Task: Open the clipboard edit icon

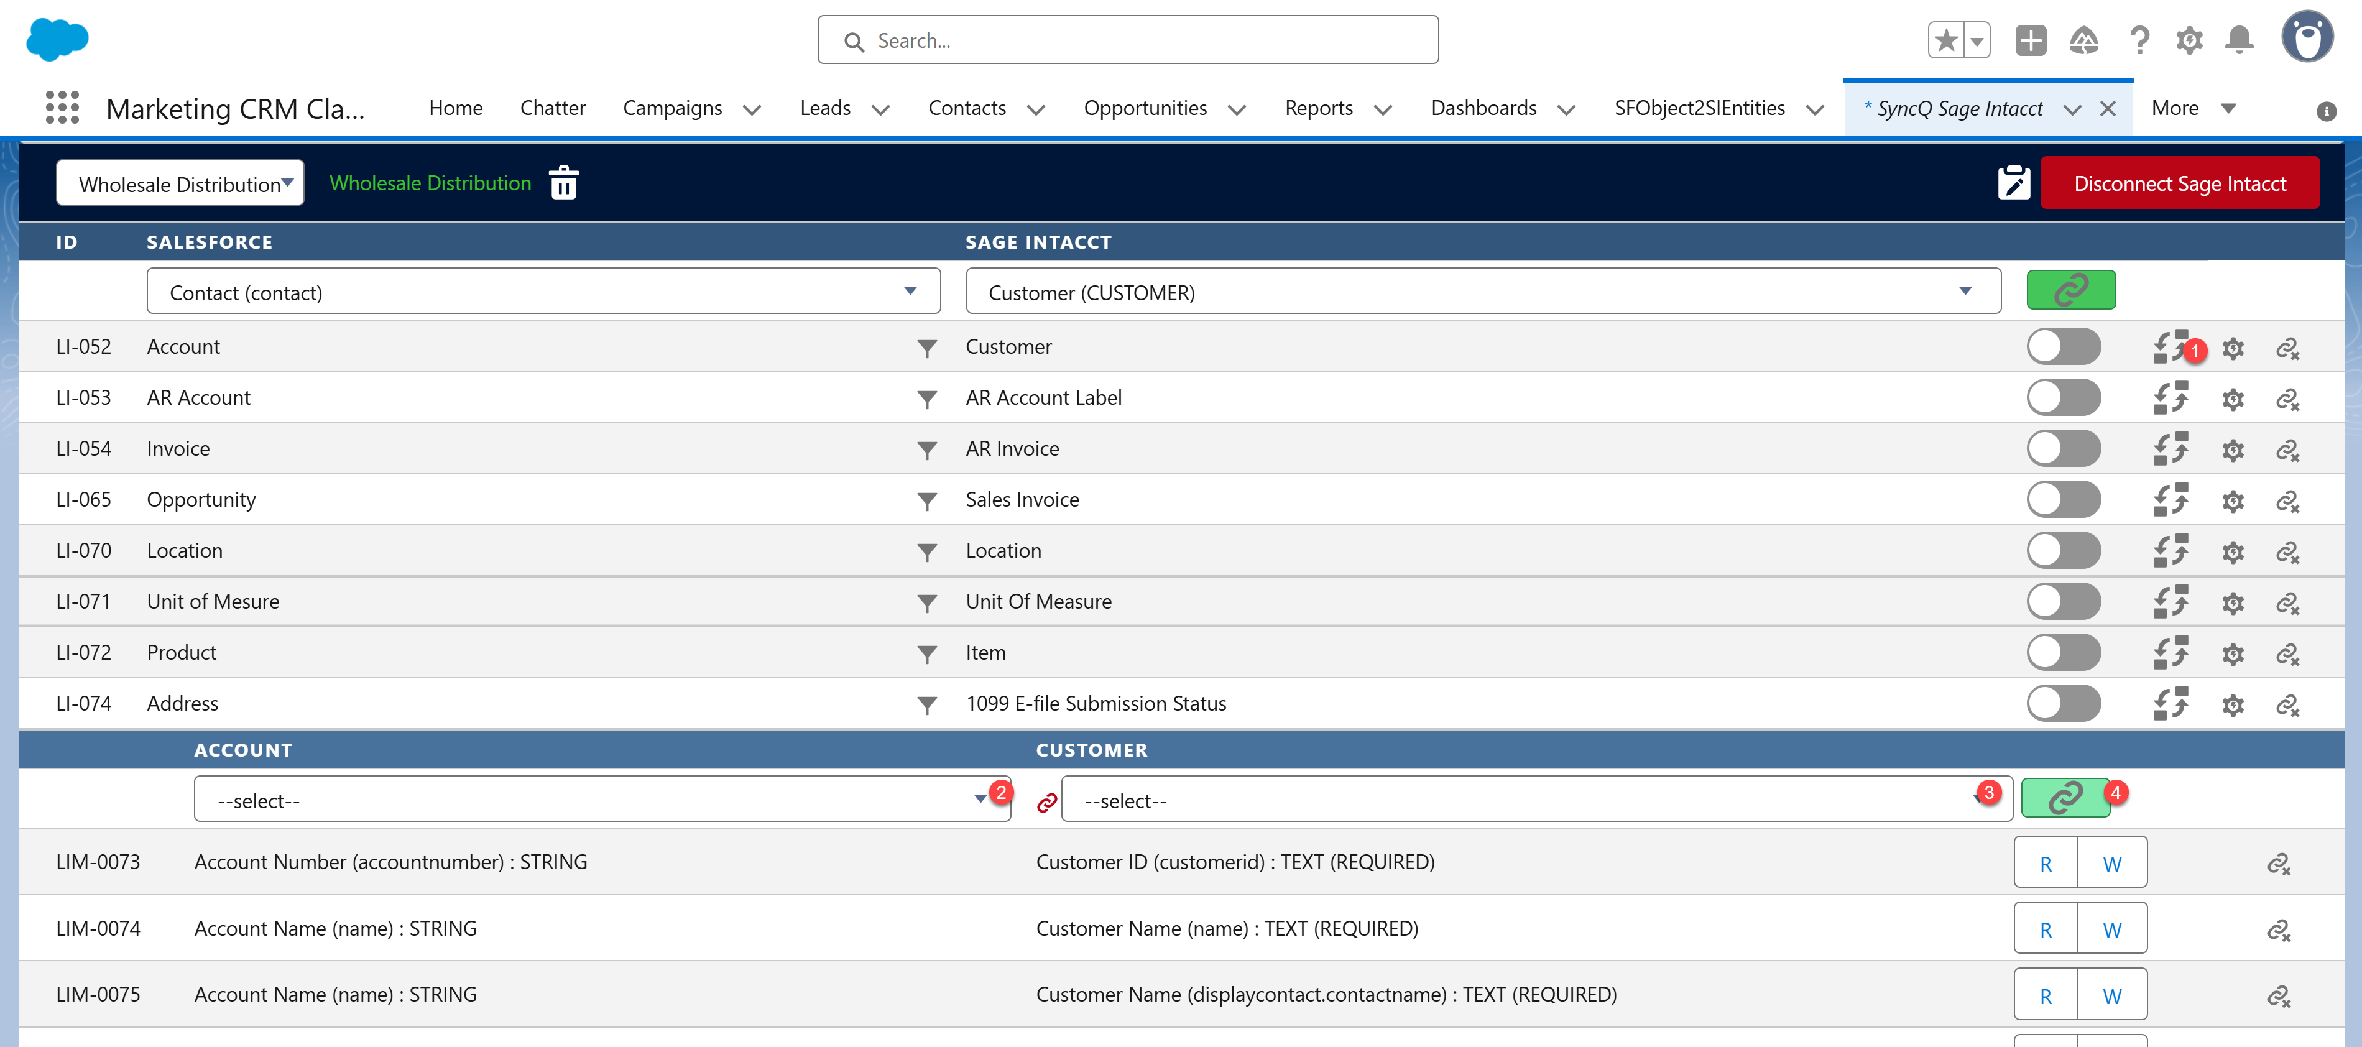Action: coord(2014,182)
